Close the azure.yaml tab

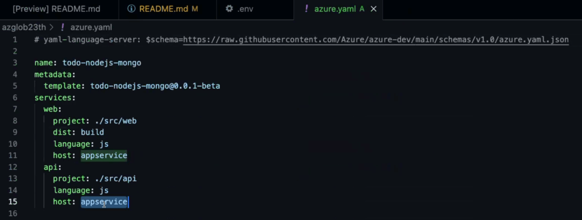click(374, 9)
